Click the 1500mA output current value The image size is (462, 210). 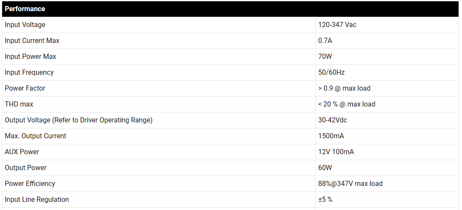(x=331, y=136)
